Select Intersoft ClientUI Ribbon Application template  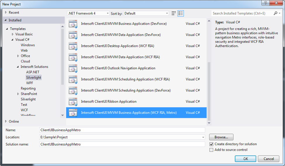point(109,102)
